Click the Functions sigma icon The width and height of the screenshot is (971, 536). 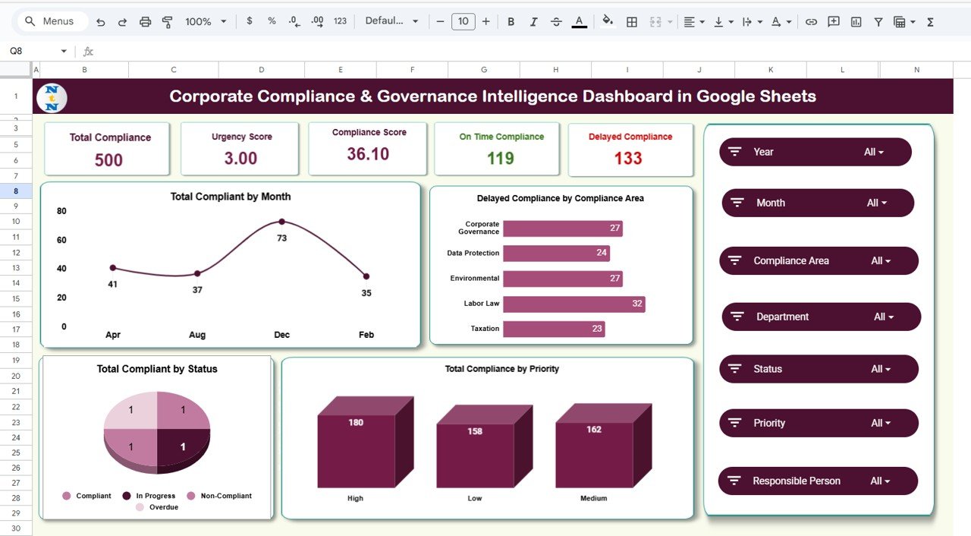point(930,21)
